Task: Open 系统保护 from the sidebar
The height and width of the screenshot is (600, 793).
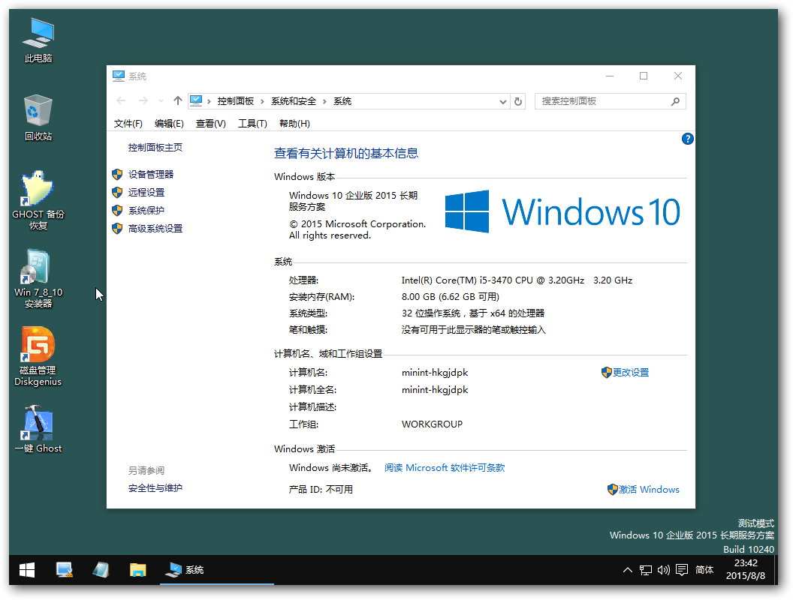Action: click(146, 211)
